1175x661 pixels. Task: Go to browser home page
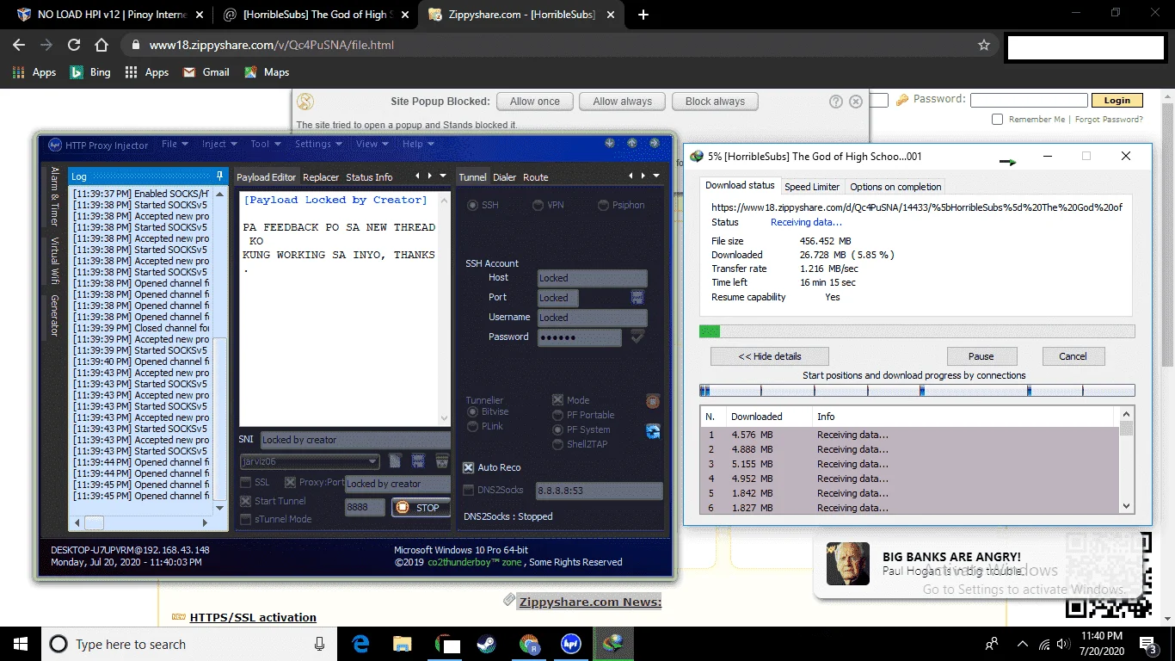pyautogui.click(x=102, y=45)
